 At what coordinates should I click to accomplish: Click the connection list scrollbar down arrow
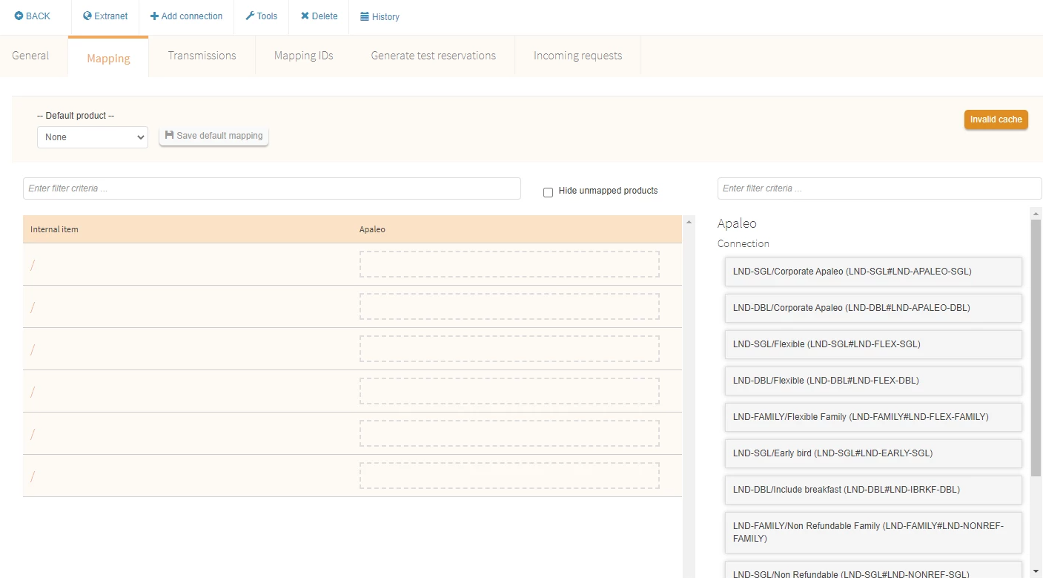tap(1036, 571)
